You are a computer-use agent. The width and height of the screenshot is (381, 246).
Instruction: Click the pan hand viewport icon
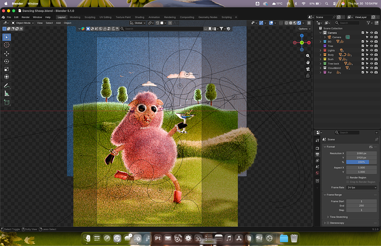click(x=308, y=62)
